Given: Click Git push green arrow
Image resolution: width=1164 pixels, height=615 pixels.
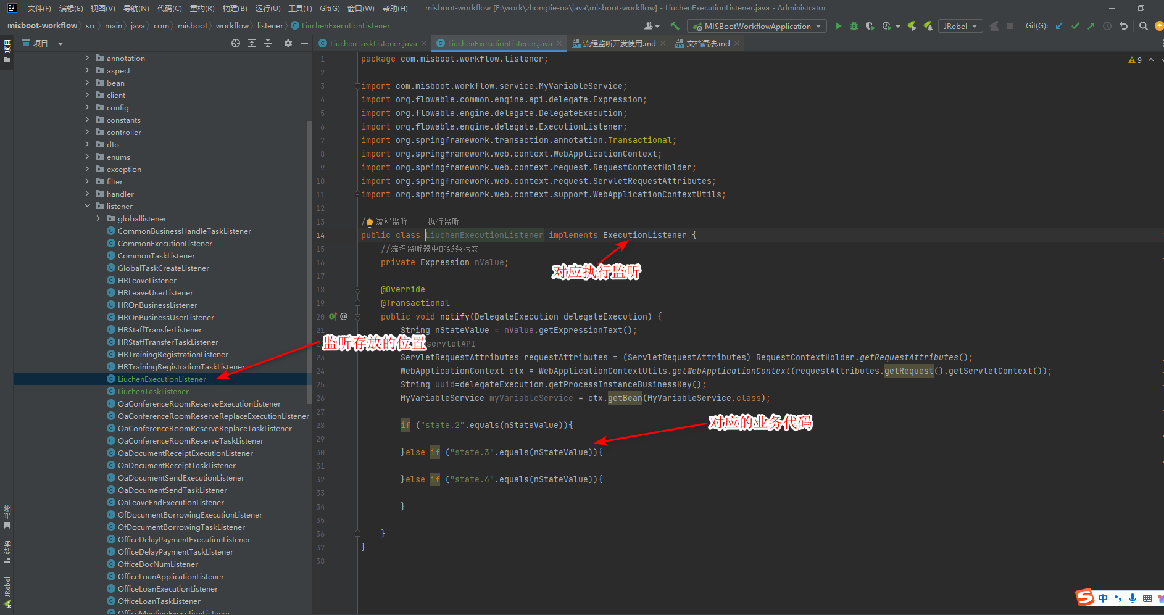Looking at the screenshot, I should 1091,26.
